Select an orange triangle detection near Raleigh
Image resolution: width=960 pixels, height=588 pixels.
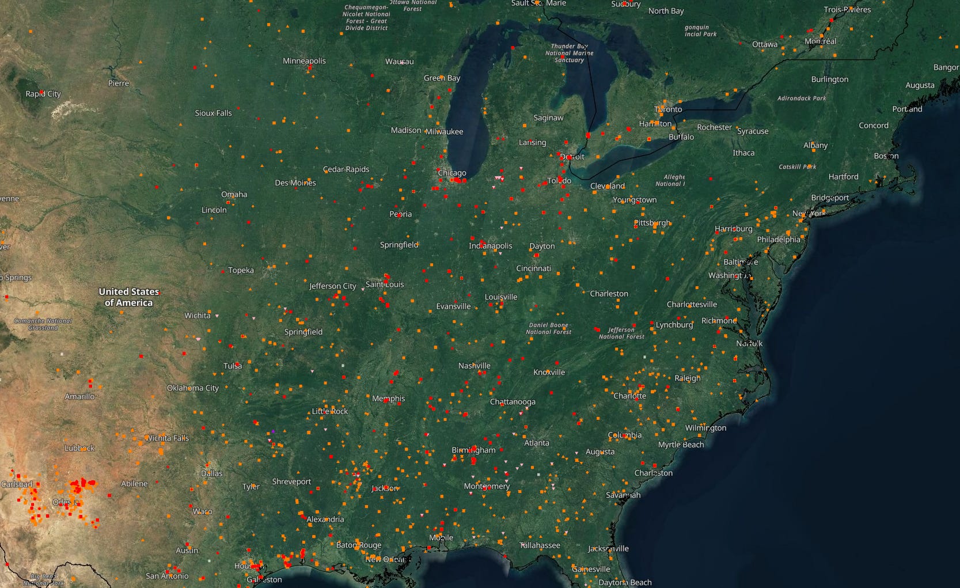click(666, 390)
